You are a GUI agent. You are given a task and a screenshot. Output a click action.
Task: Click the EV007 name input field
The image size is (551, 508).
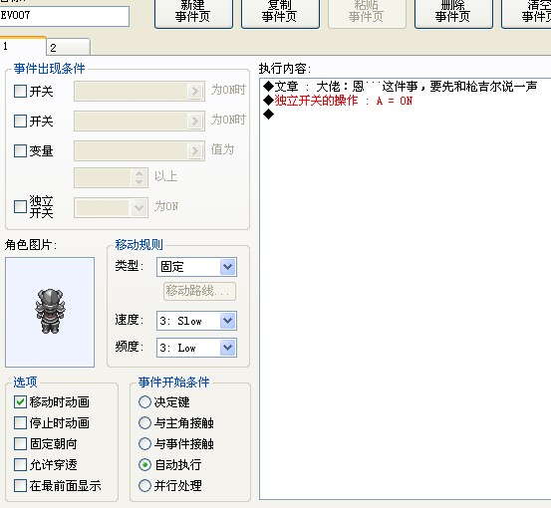[65, 16]
